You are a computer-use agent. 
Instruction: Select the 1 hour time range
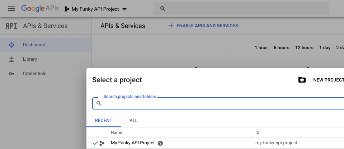pos(261,48)
